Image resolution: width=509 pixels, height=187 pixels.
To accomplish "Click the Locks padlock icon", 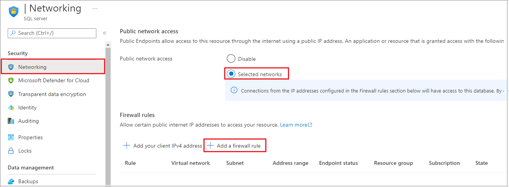I will tap(11, 151).
